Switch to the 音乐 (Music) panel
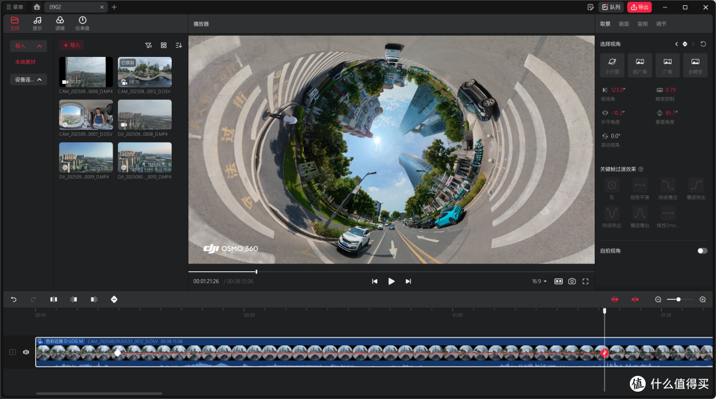 (37, 23)
